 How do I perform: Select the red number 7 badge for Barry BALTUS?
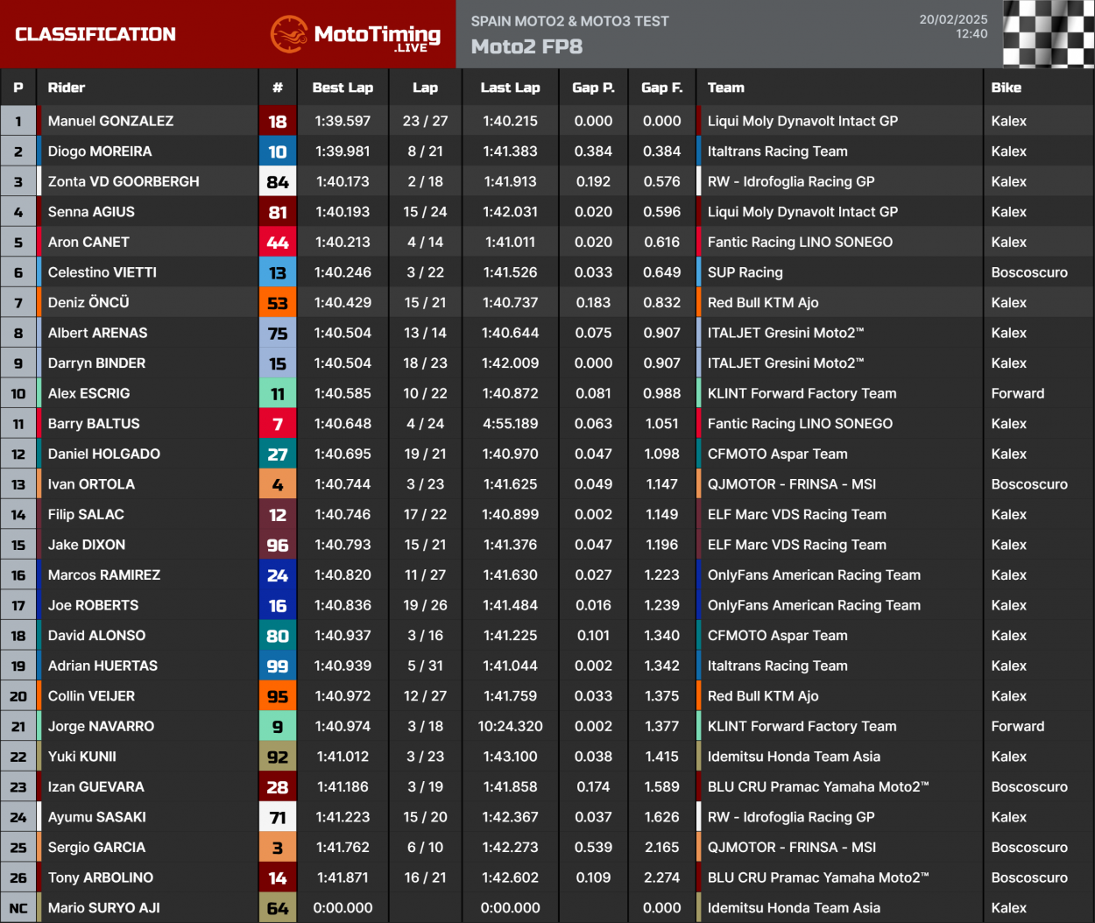coord(278,424)
